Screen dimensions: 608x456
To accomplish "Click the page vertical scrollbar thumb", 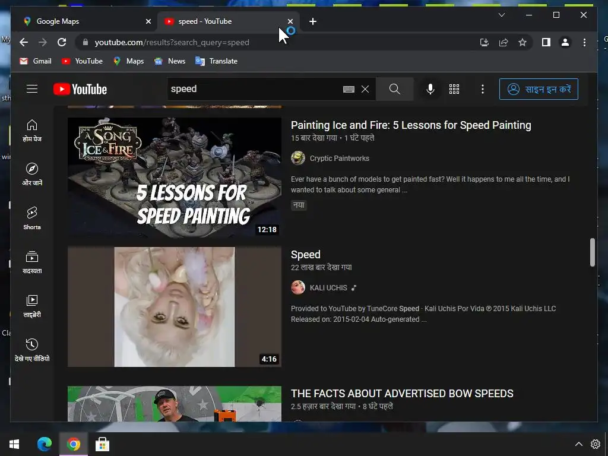I will (x=592, y=252).
